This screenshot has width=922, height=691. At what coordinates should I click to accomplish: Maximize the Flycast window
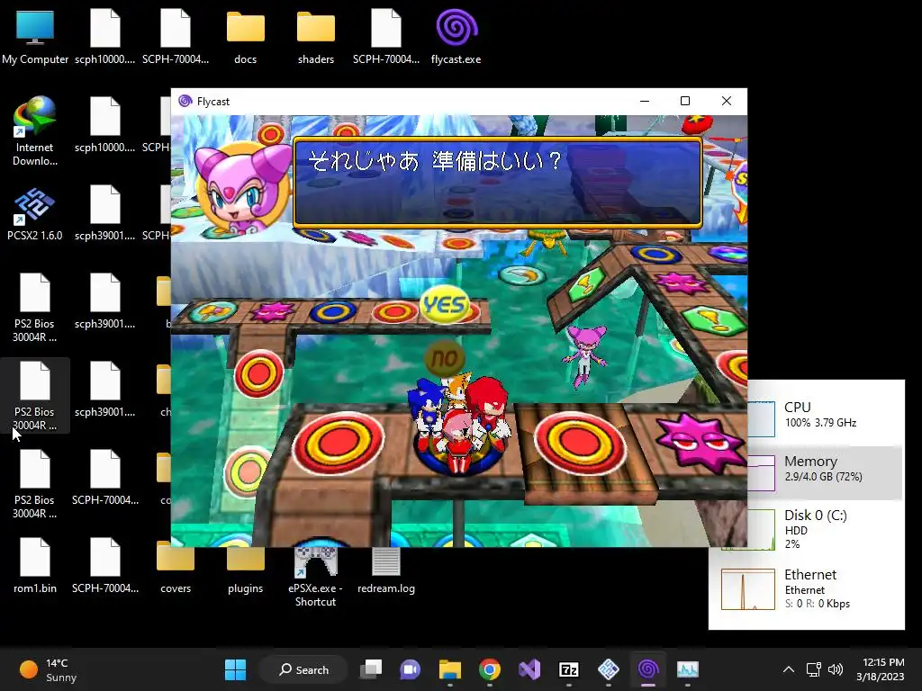(x=685, y=101)
